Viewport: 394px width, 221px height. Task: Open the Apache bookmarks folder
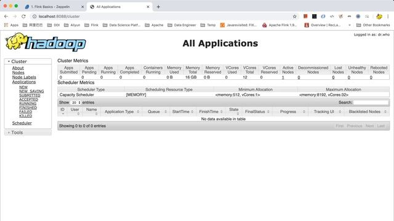coord(154,25)
